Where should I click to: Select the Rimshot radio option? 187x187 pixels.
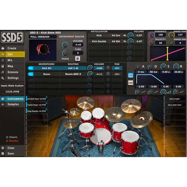12,141
